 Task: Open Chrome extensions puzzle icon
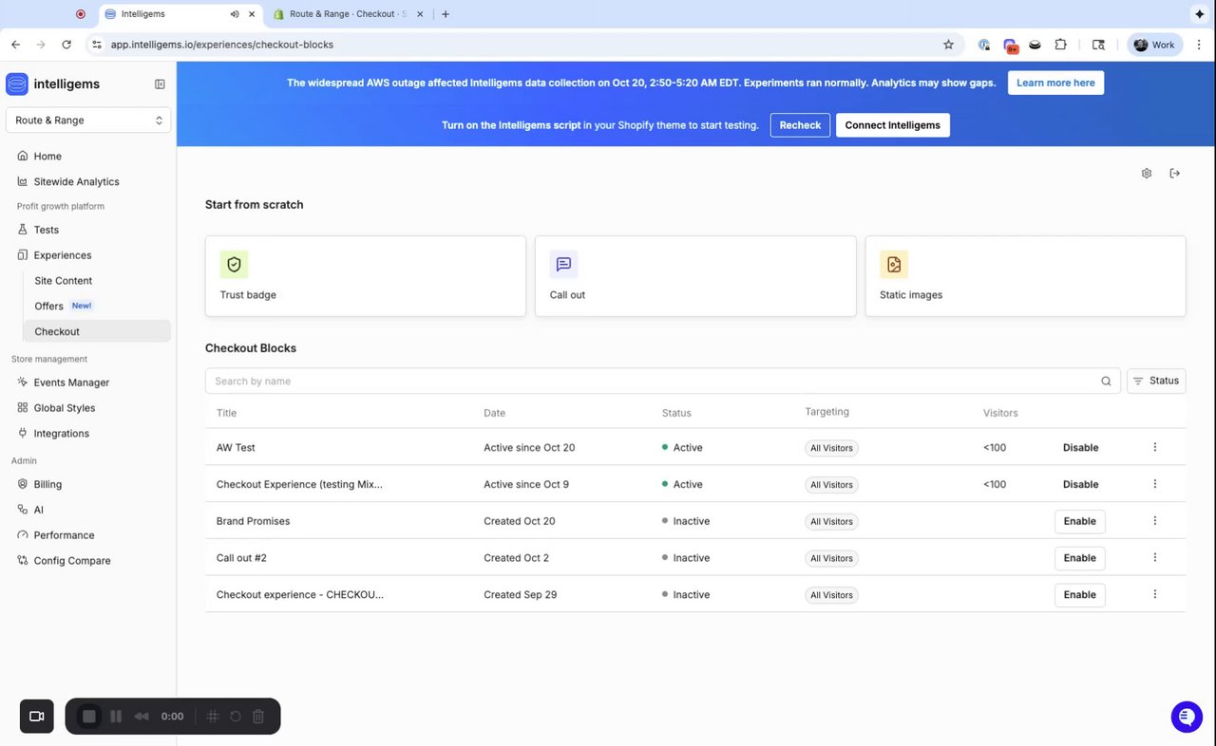(x=1061, y=45)
